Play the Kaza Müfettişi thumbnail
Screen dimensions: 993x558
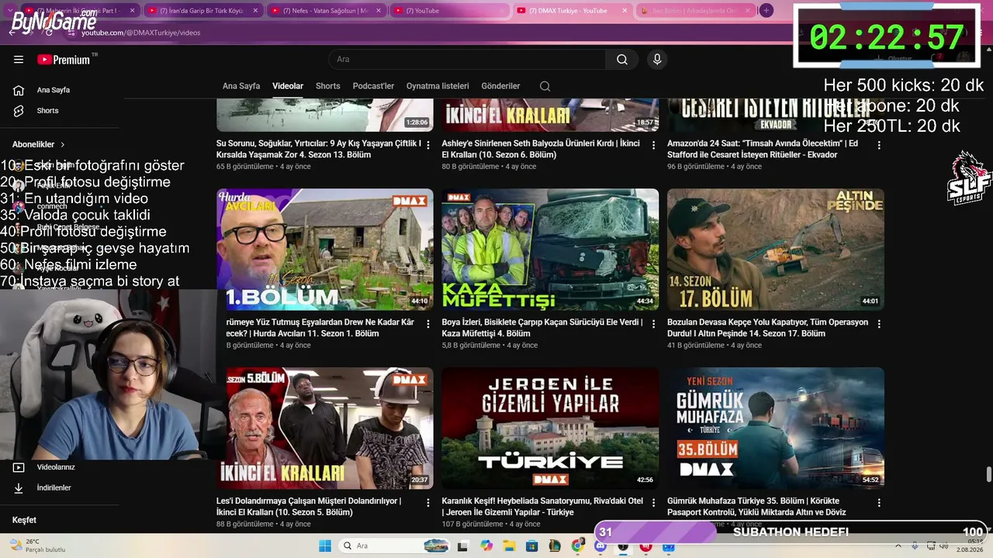(551, 250)
